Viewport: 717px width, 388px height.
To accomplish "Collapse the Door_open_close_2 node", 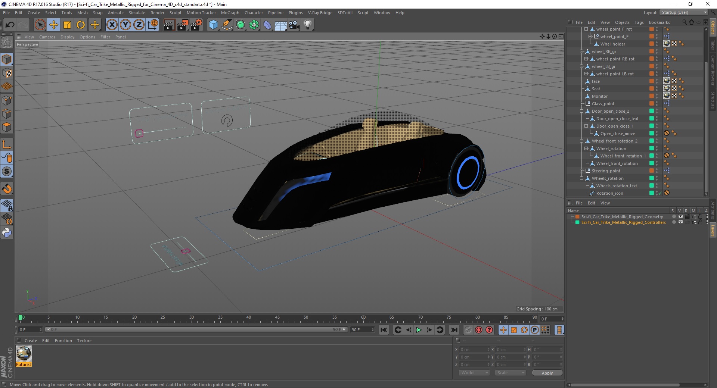I will click(x=581, y=111).
